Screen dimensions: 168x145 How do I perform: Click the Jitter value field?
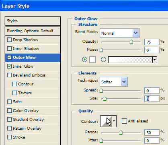click(x=152, y=141)
